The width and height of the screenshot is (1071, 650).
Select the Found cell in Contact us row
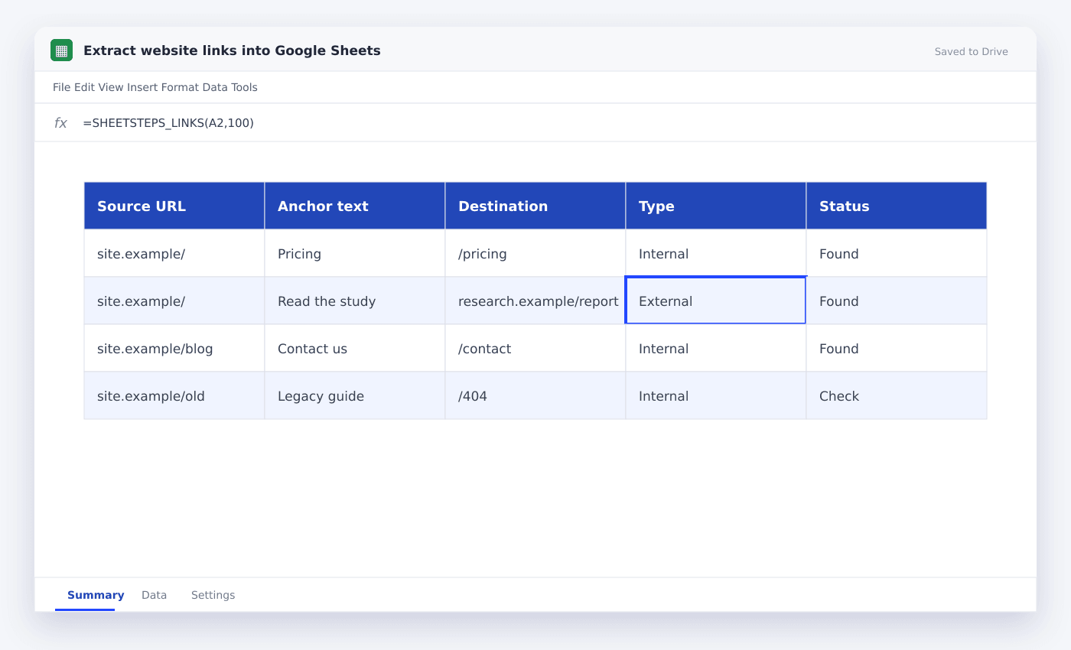(x=897, y=348)
